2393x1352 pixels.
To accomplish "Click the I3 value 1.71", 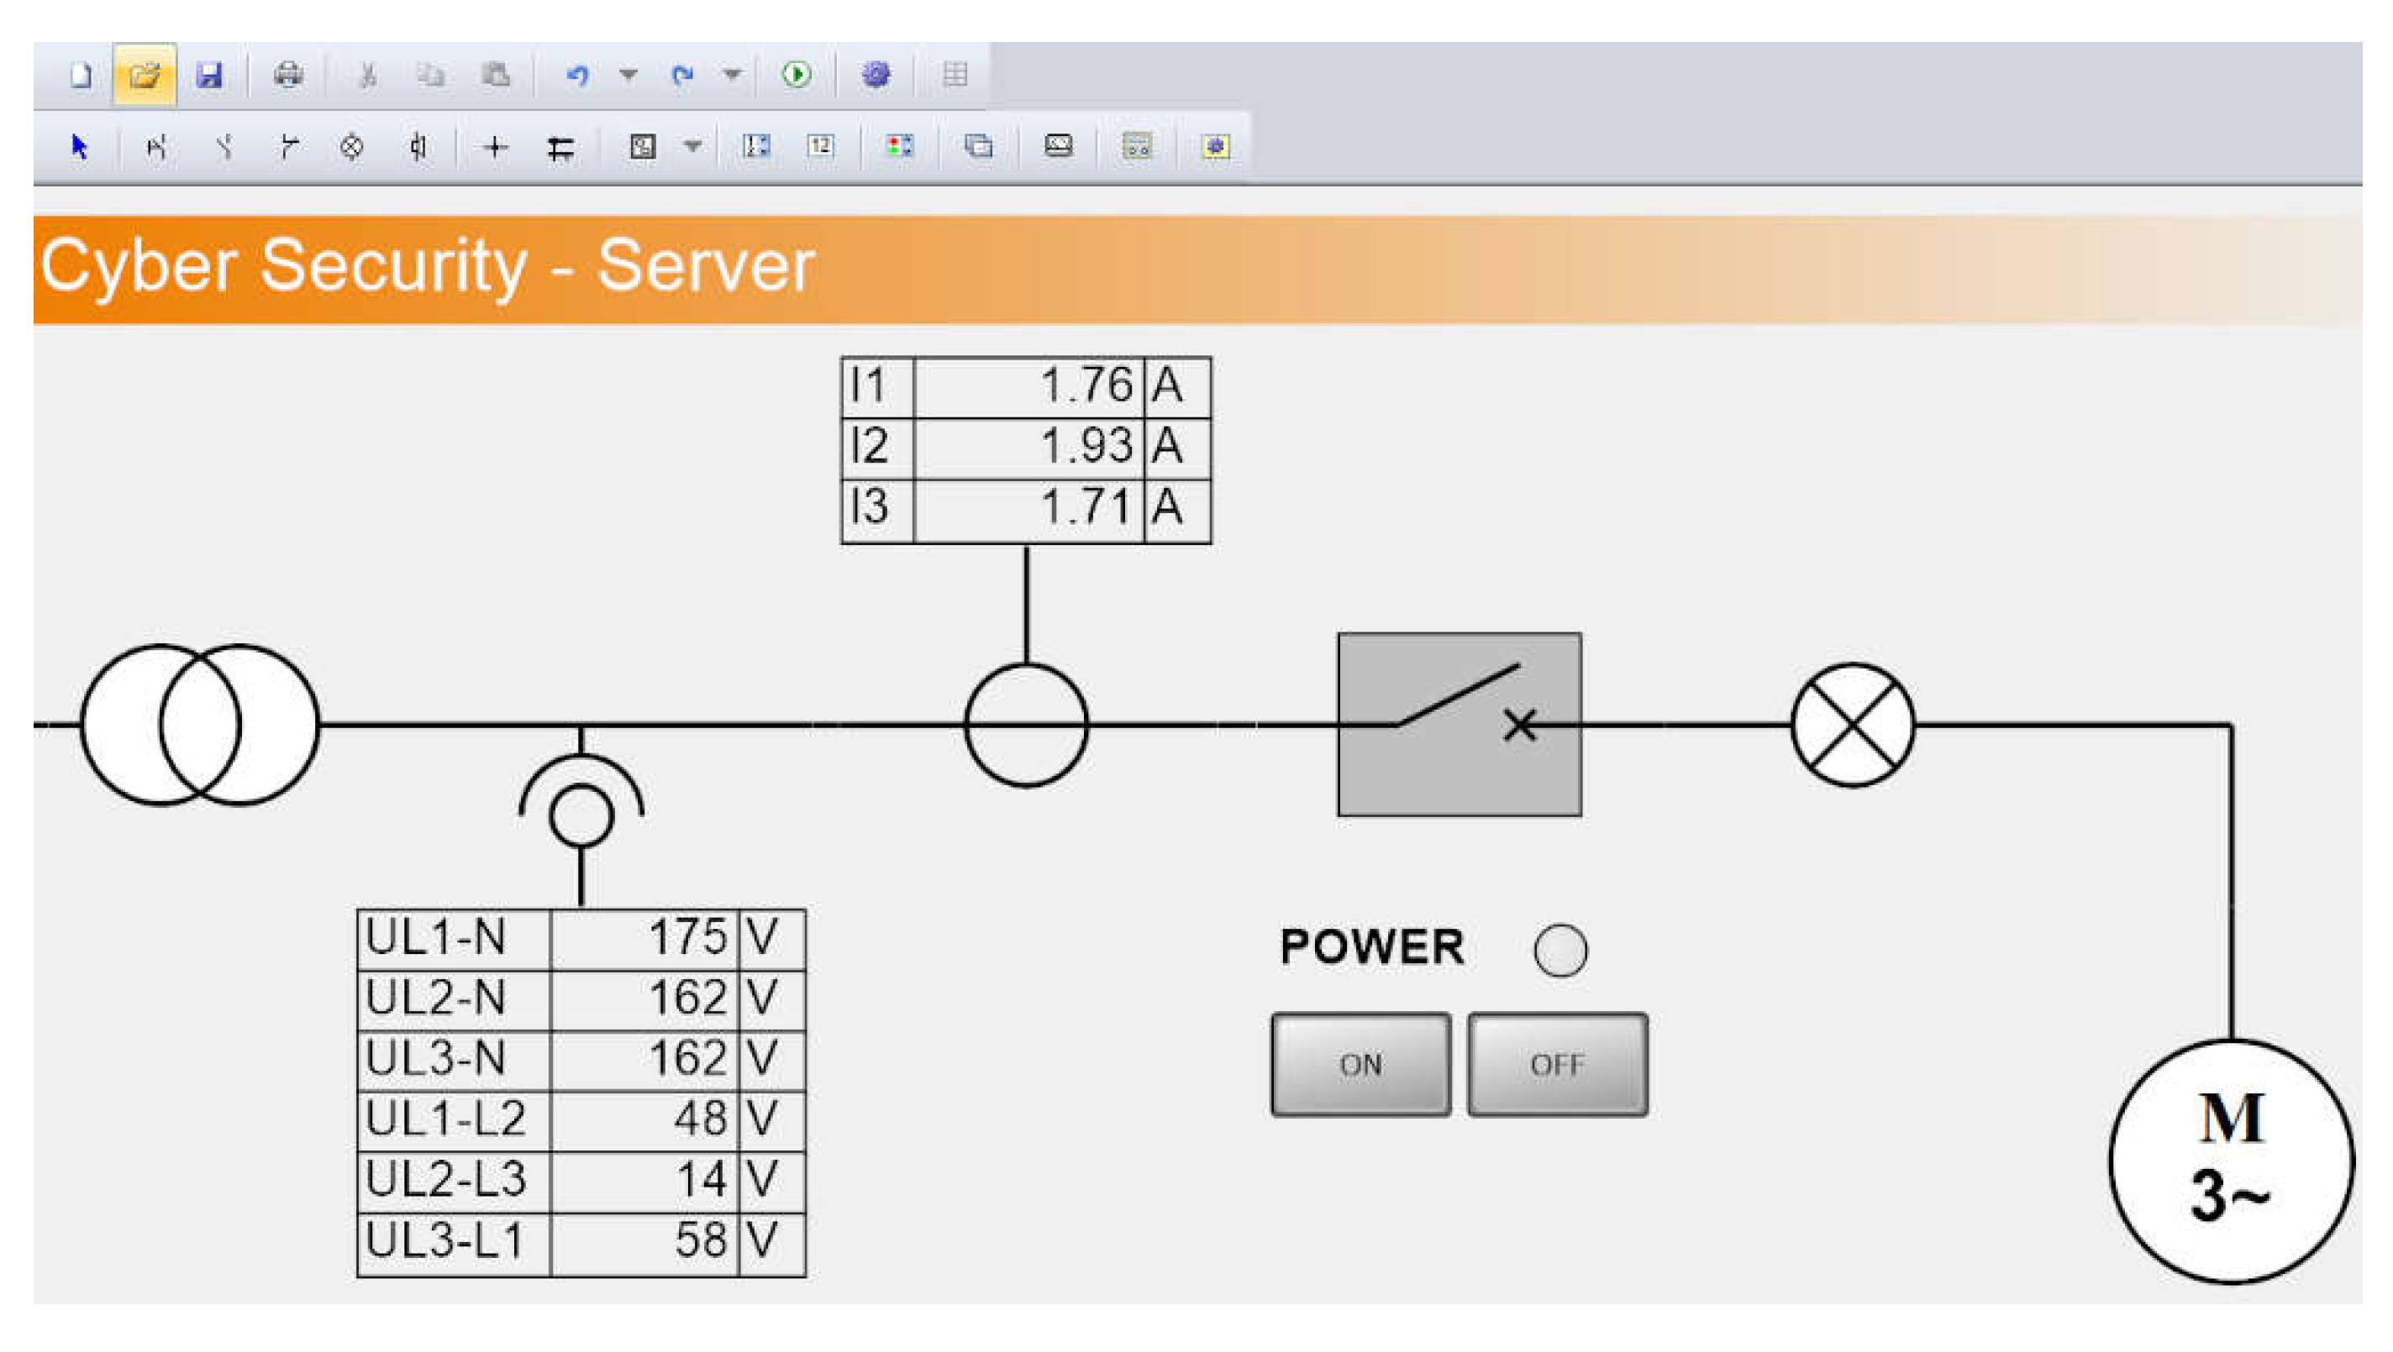I will [x=1086, y=507].
